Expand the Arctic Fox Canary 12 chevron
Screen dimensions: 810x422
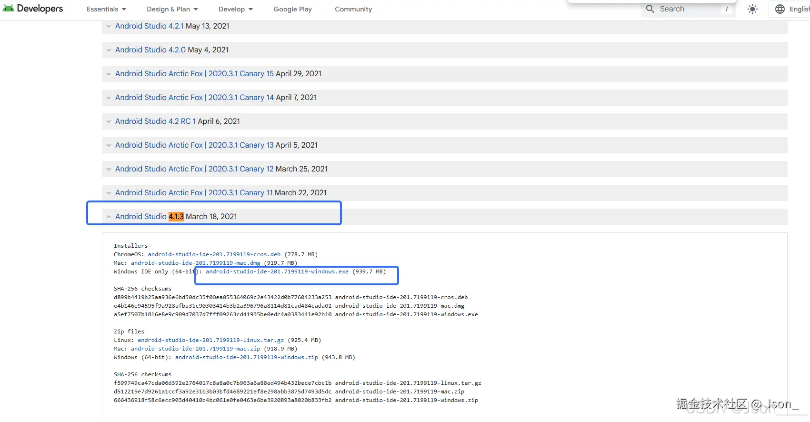(x=109, y=169)
